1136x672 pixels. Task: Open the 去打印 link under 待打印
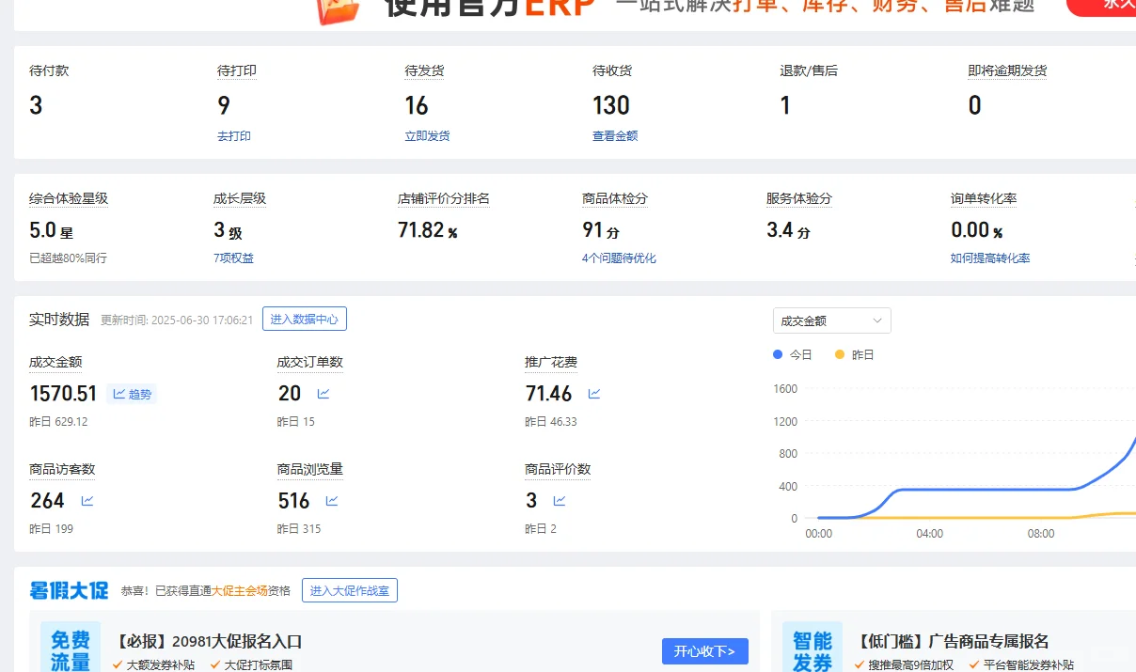(x=233, y=135)
